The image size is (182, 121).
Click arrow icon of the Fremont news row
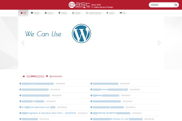point(91,90)
